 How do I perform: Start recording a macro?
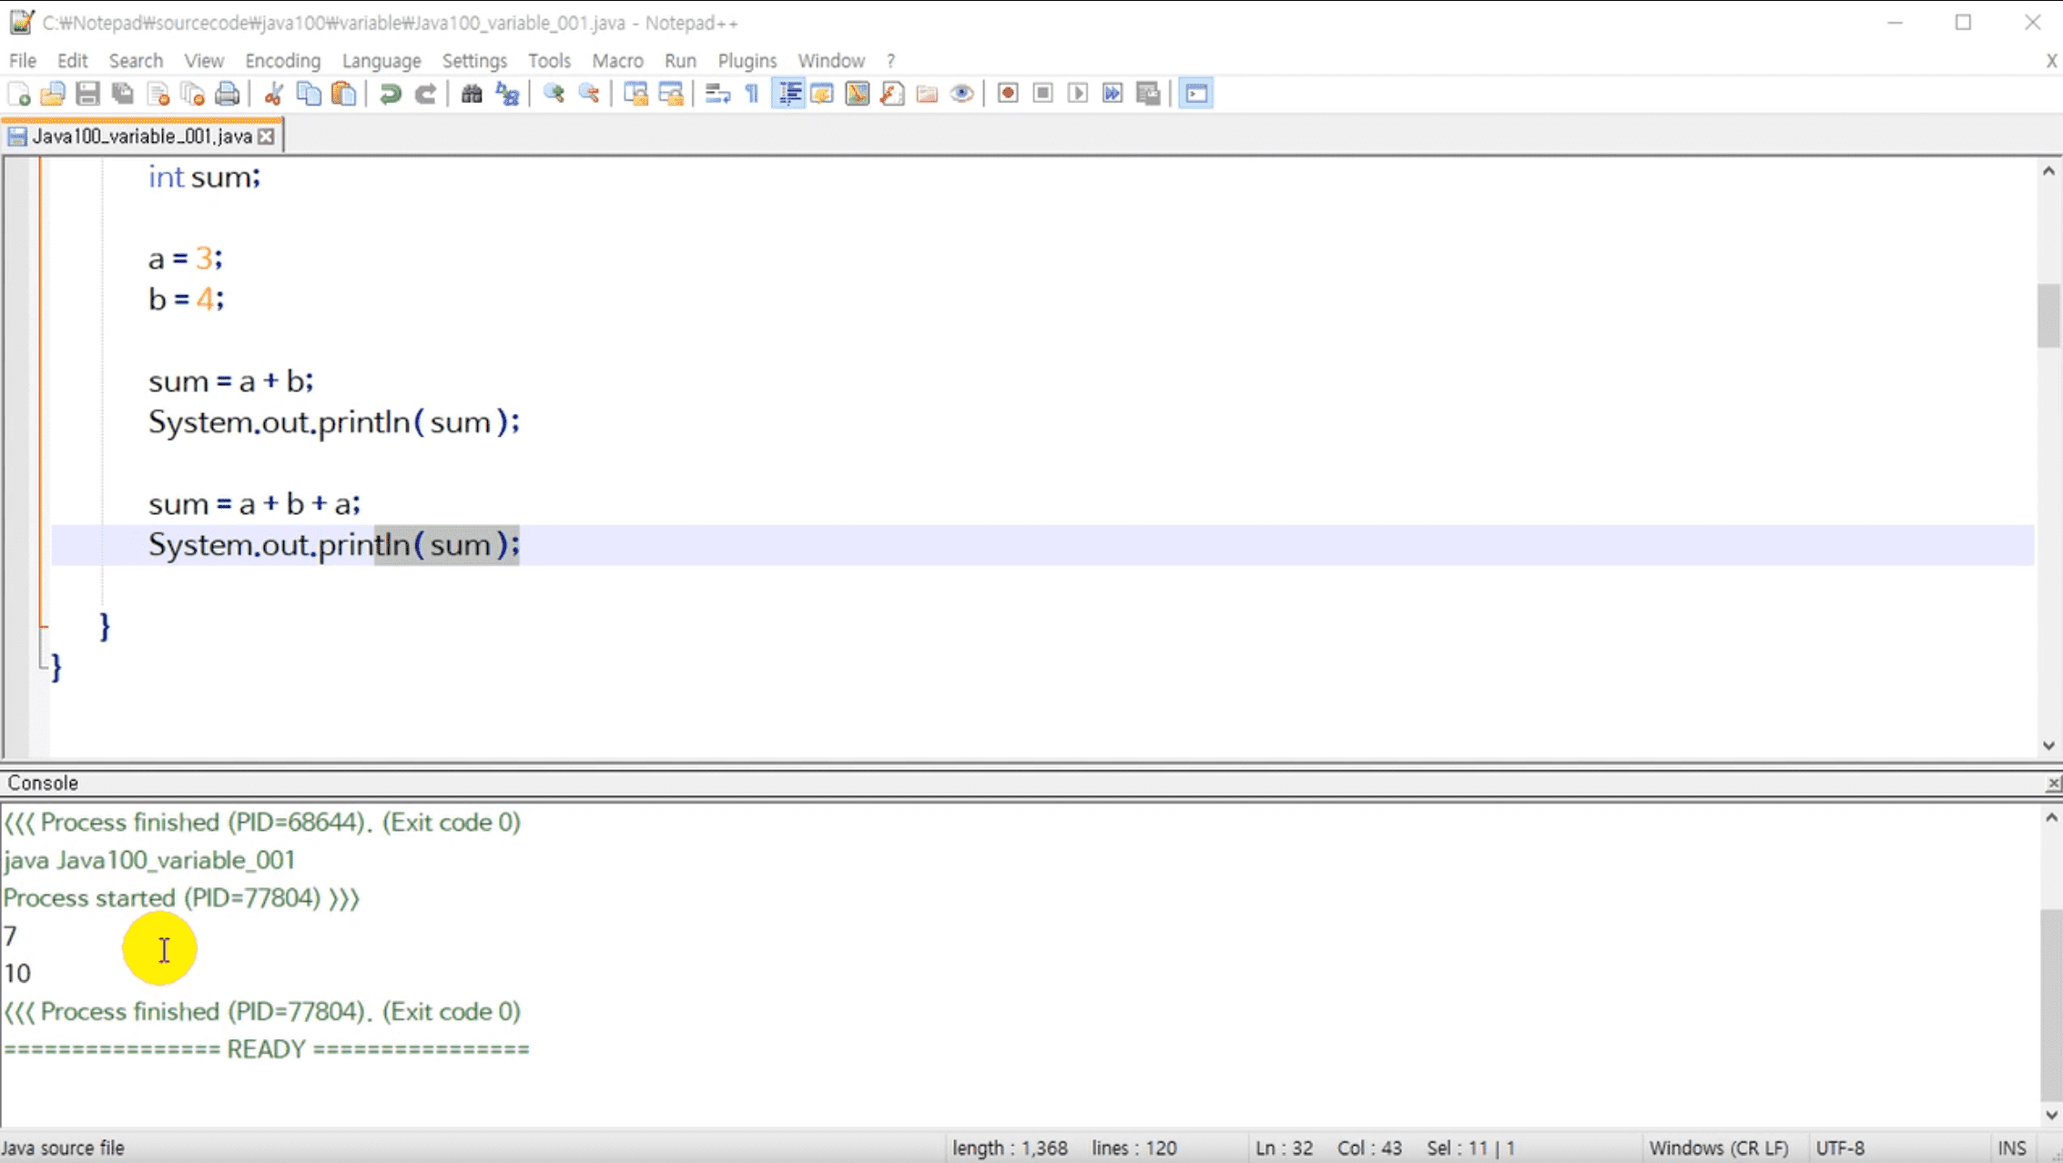1008,94
